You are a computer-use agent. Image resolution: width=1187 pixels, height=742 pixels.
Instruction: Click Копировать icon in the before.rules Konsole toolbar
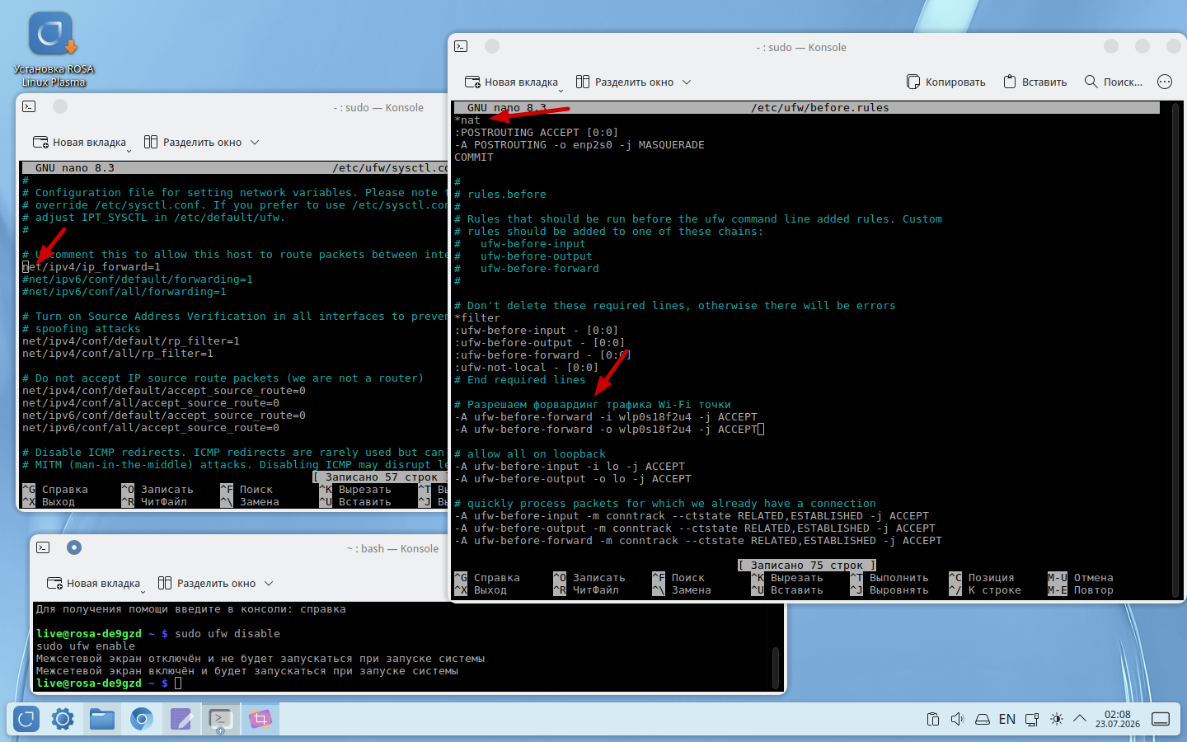(913, 82)
